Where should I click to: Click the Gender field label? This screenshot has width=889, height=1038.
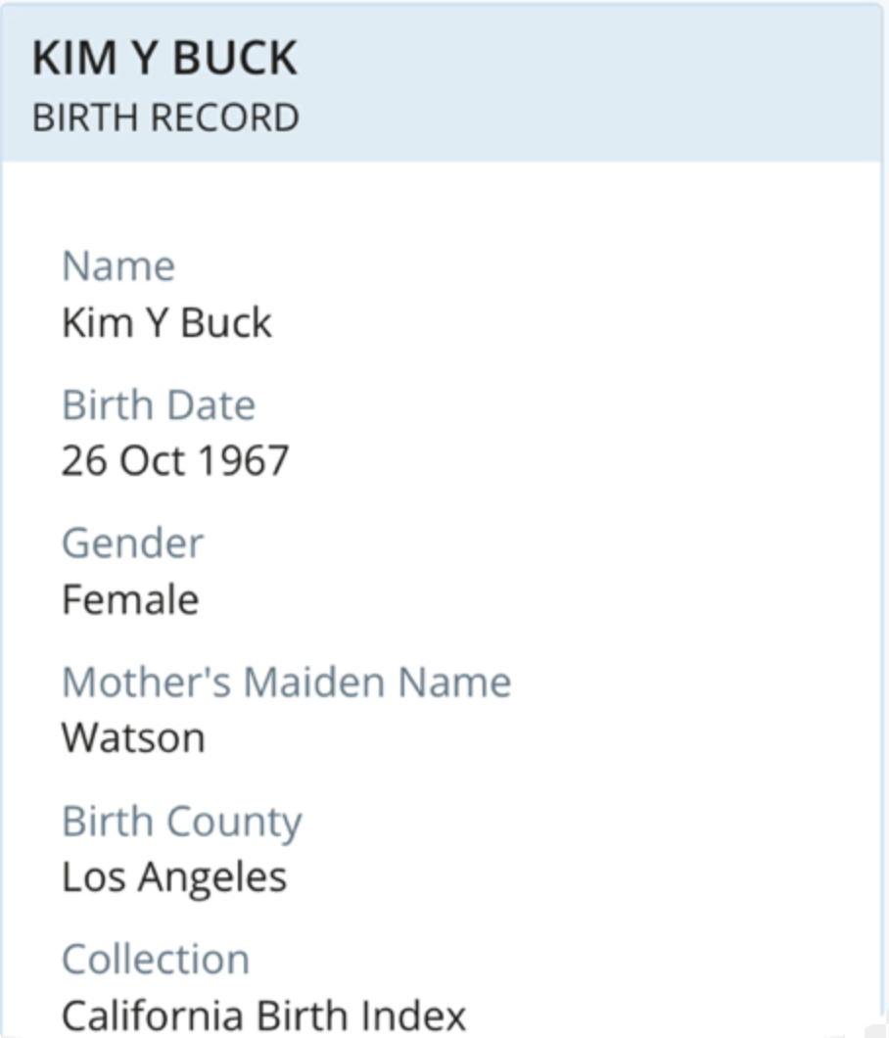coord(132,543)
